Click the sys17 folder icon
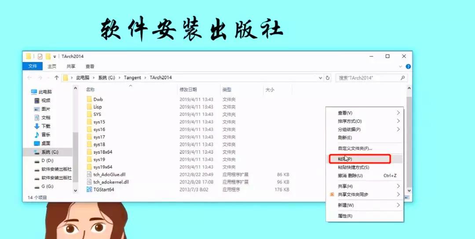This screenshot has height=239, width=475. pyautogui.click(x=89, y=137)
